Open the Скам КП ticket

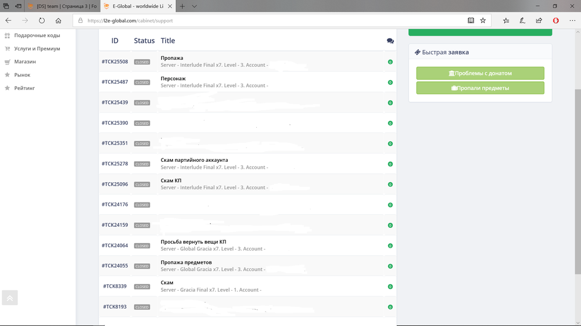tap(171, 180)
